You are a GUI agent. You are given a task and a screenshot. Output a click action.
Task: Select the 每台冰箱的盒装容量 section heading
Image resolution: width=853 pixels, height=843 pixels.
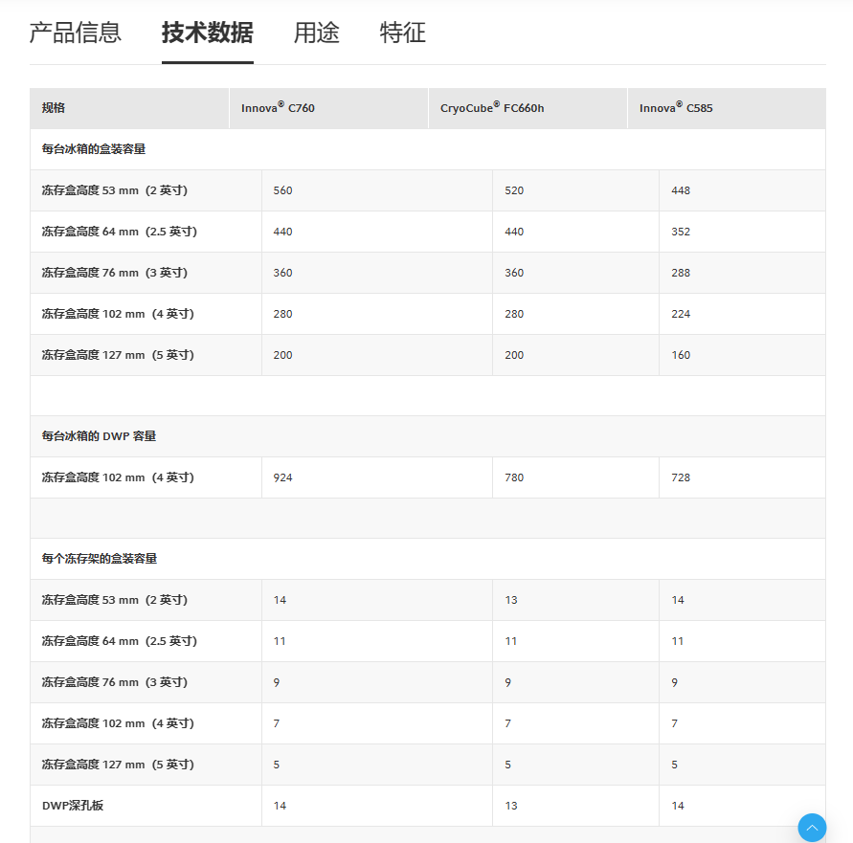pyautogui.click(x=94, y=149)
